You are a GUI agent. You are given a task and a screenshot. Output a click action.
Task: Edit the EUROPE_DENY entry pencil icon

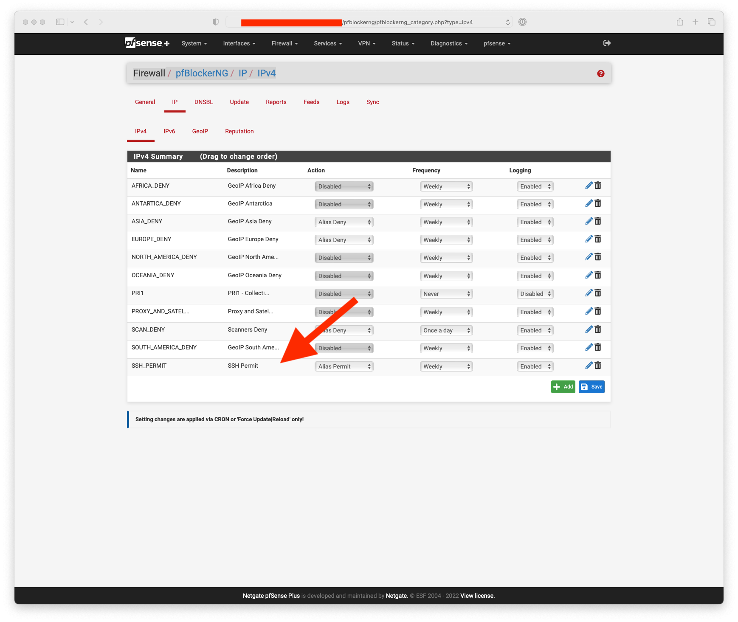point(589,239)
